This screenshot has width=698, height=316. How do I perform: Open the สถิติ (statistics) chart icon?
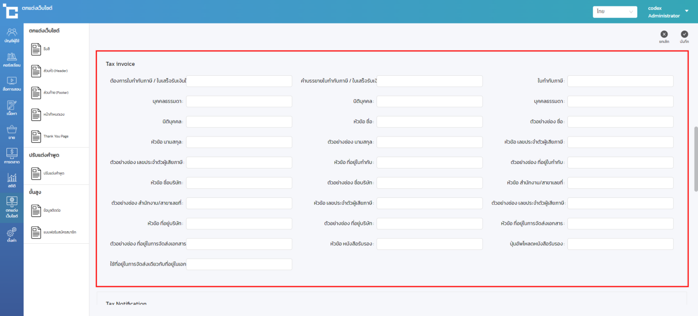11,180
